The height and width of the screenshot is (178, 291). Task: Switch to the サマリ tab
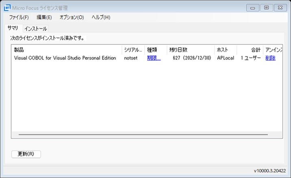(x=13, y=28)
